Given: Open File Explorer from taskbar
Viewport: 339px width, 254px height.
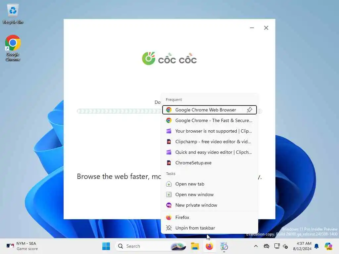Looking at the screenshot, I should coord(195,246).
